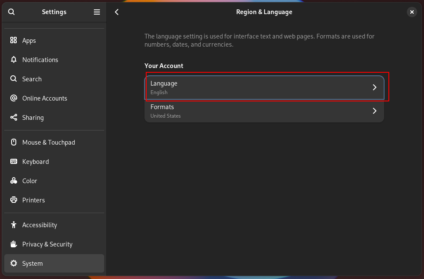
Task: Switch to the Color settings panel
Action: tap(30, 181)
